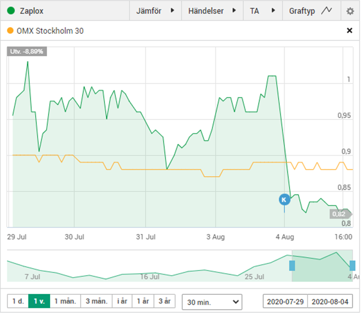Switch to the 1 mån. range

coord(65,301)
